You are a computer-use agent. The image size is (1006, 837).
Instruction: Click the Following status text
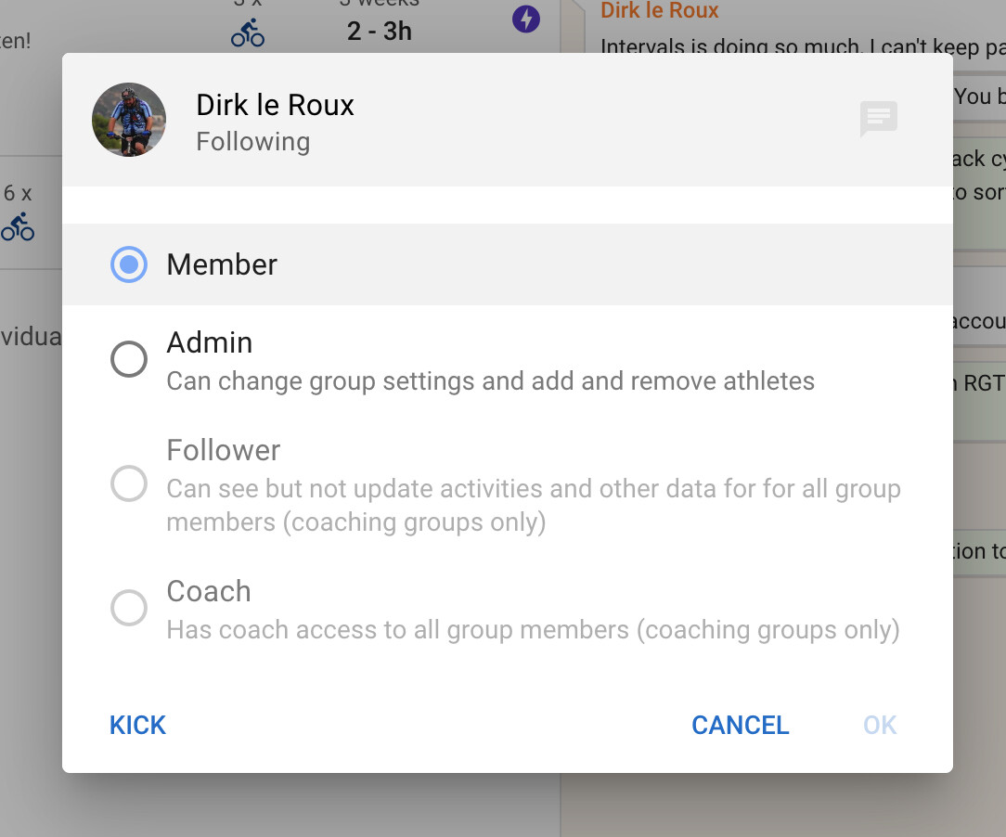(252, 142)
